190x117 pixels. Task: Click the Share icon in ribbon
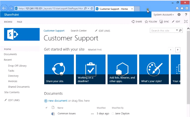(133, 22)
